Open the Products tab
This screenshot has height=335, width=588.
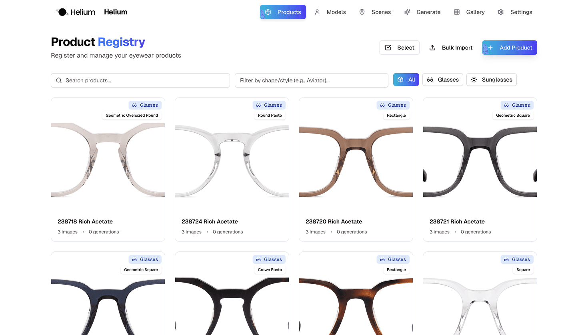[283, 12]
